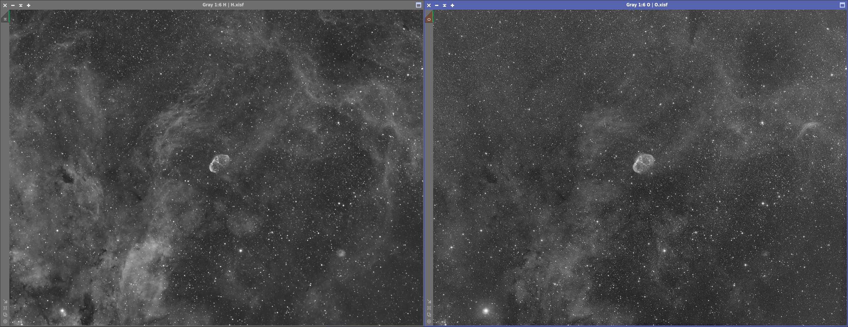Viewport: 848px width, 327px height.
Task: Iconize the H.xisf window with minus button
Action: coord(13,5)
